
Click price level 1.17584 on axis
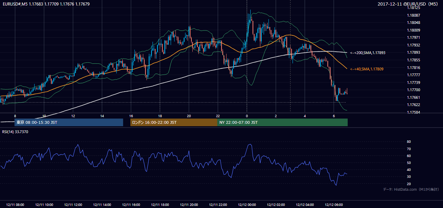coord(414,112)
